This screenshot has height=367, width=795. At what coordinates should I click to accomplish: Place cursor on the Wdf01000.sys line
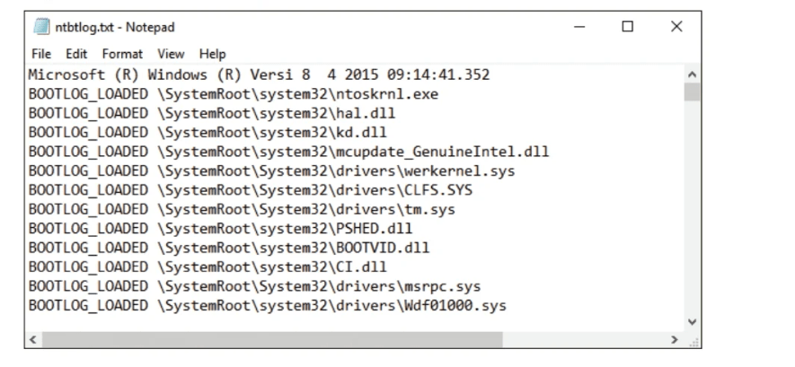pyautogui.click(x=267, y=305)
